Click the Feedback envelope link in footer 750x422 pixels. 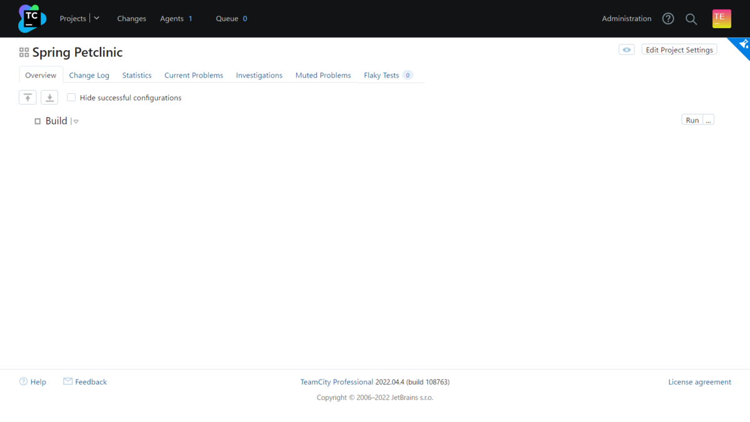85,382
